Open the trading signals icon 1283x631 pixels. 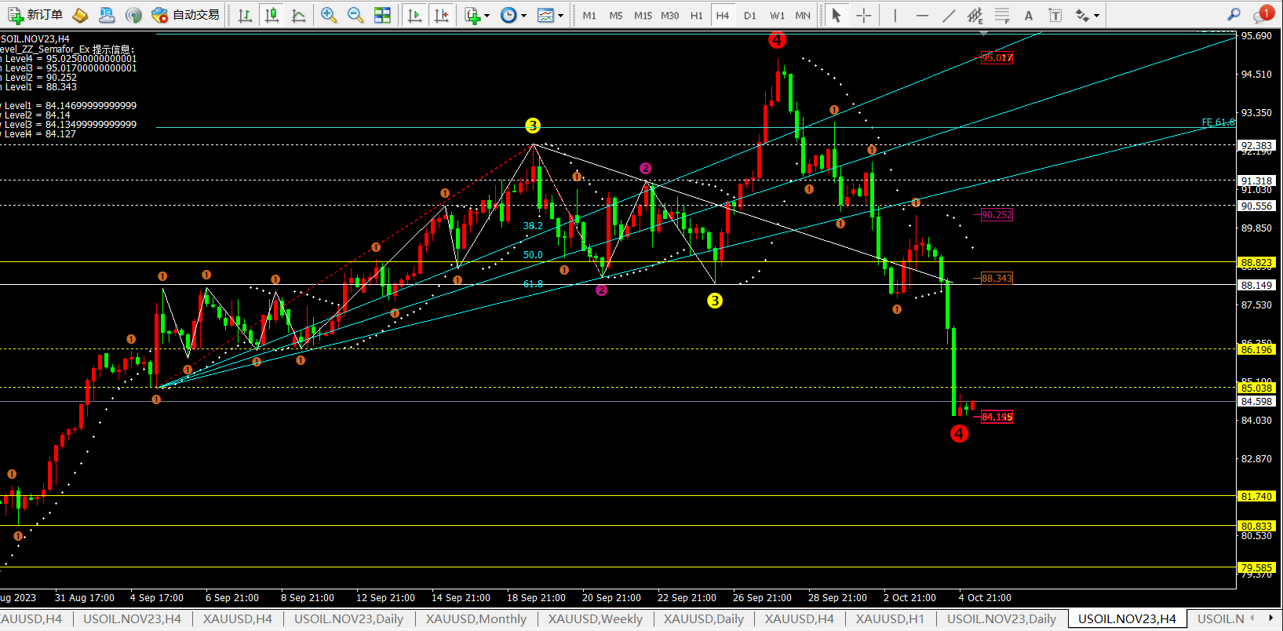(x=133, y=15)
